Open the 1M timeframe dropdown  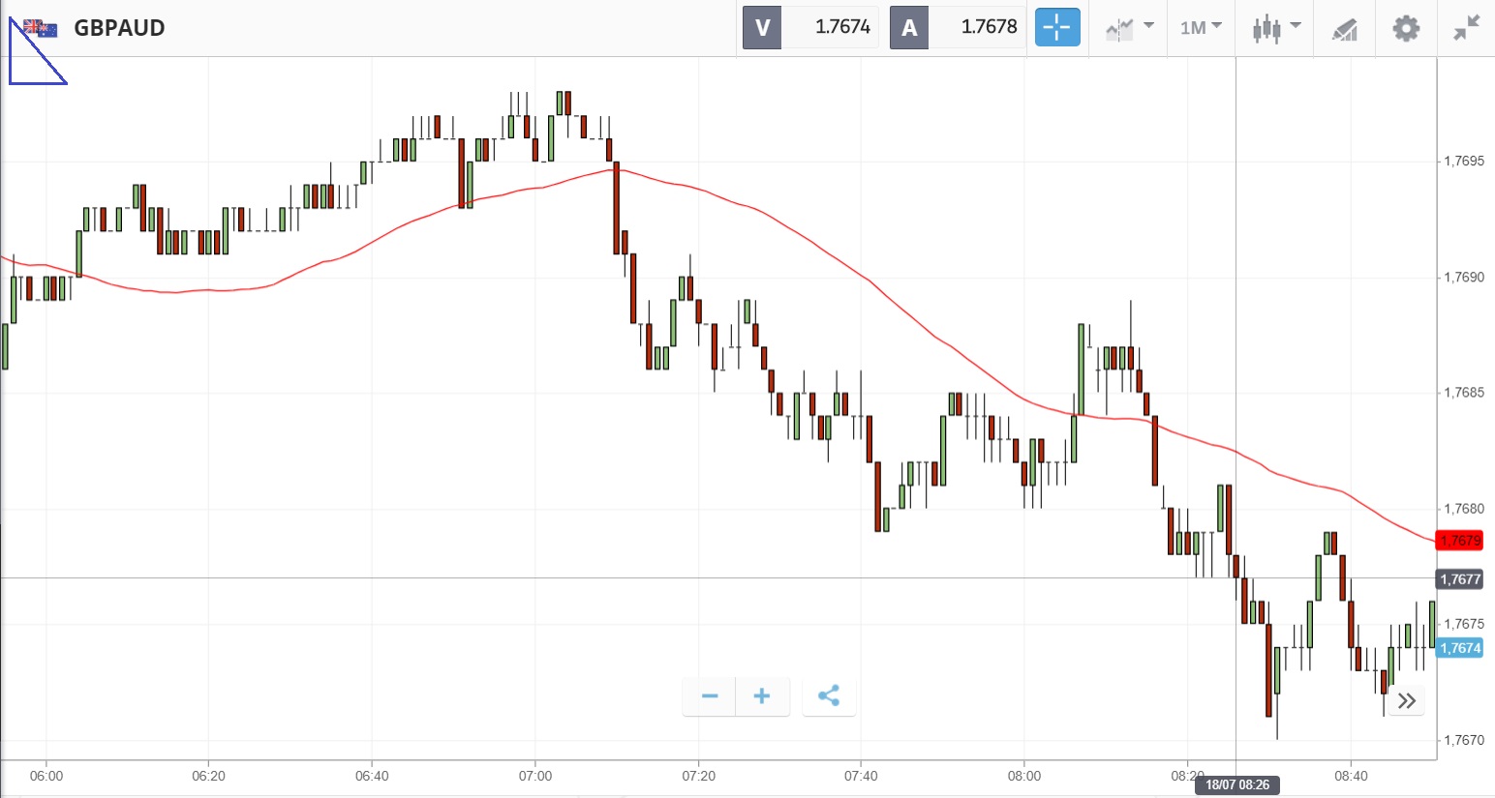pyautogui.click(x=1201, y=27)
